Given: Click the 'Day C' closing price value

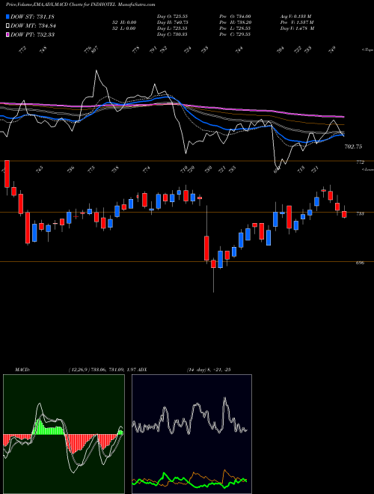Looking at the screenshot, I should click(172, 34).
